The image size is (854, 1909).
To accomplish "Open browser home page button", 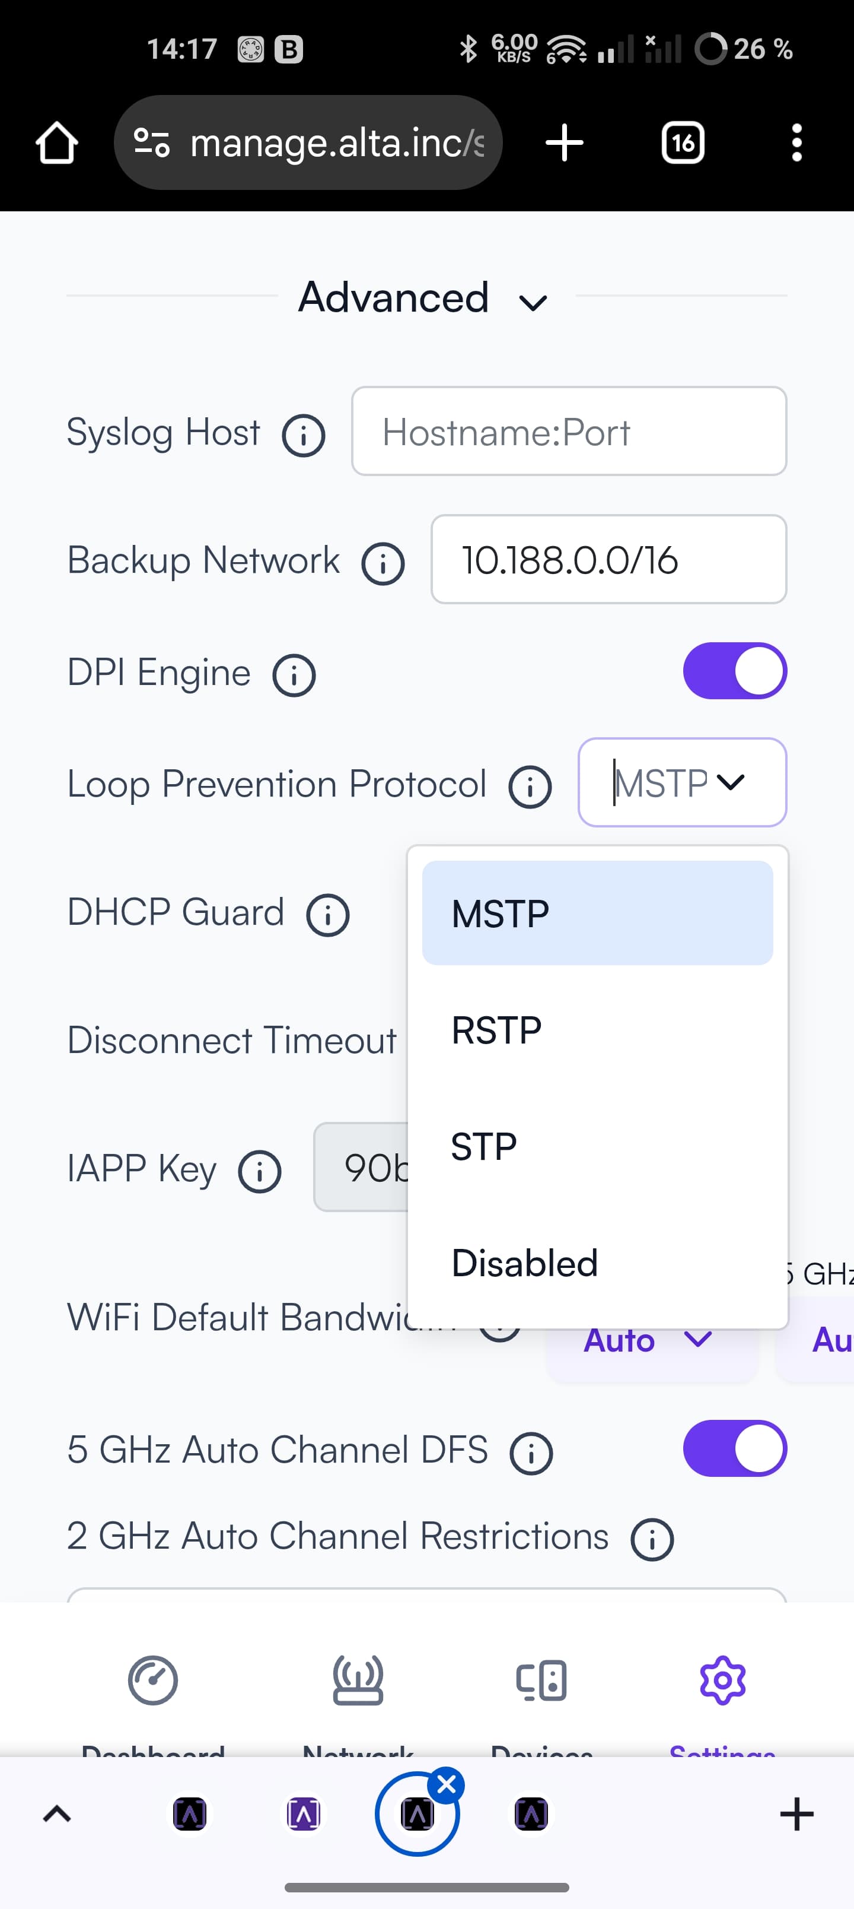I will pyautogui.click(x=57, y=142).
